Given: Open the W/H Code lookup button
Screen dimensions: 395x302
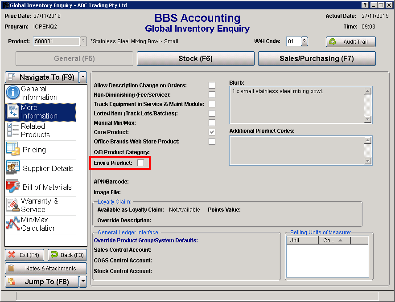Looking at the screenshot, I should coord(304,41).
